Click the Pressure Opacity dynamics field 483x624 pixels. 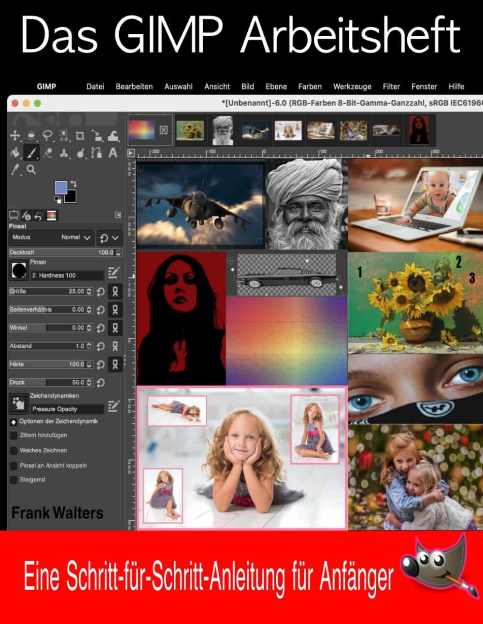[x=67, y=409]
